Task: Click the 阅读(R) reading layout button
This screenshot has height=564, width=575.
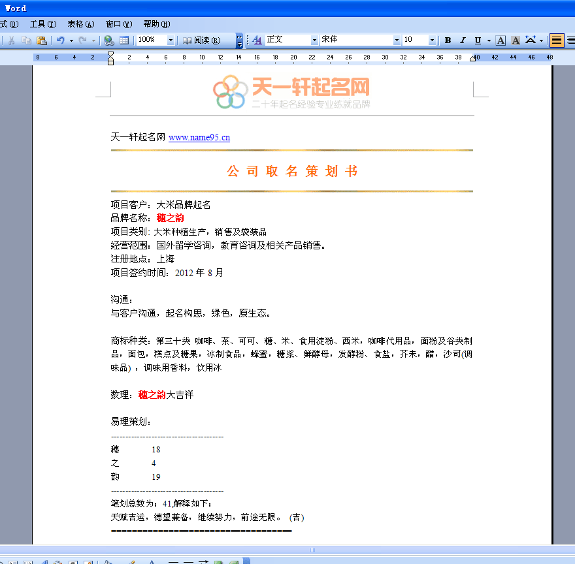Action: (202, 40)
